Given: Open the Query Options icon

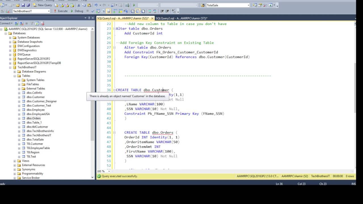Looking at the screenshot, I should click(103, 11).
